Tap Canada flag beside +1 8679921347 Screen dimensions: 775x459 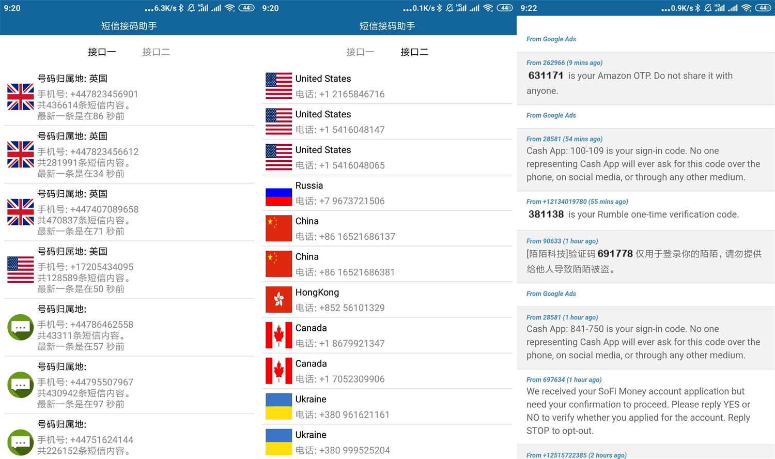(278, 335)
